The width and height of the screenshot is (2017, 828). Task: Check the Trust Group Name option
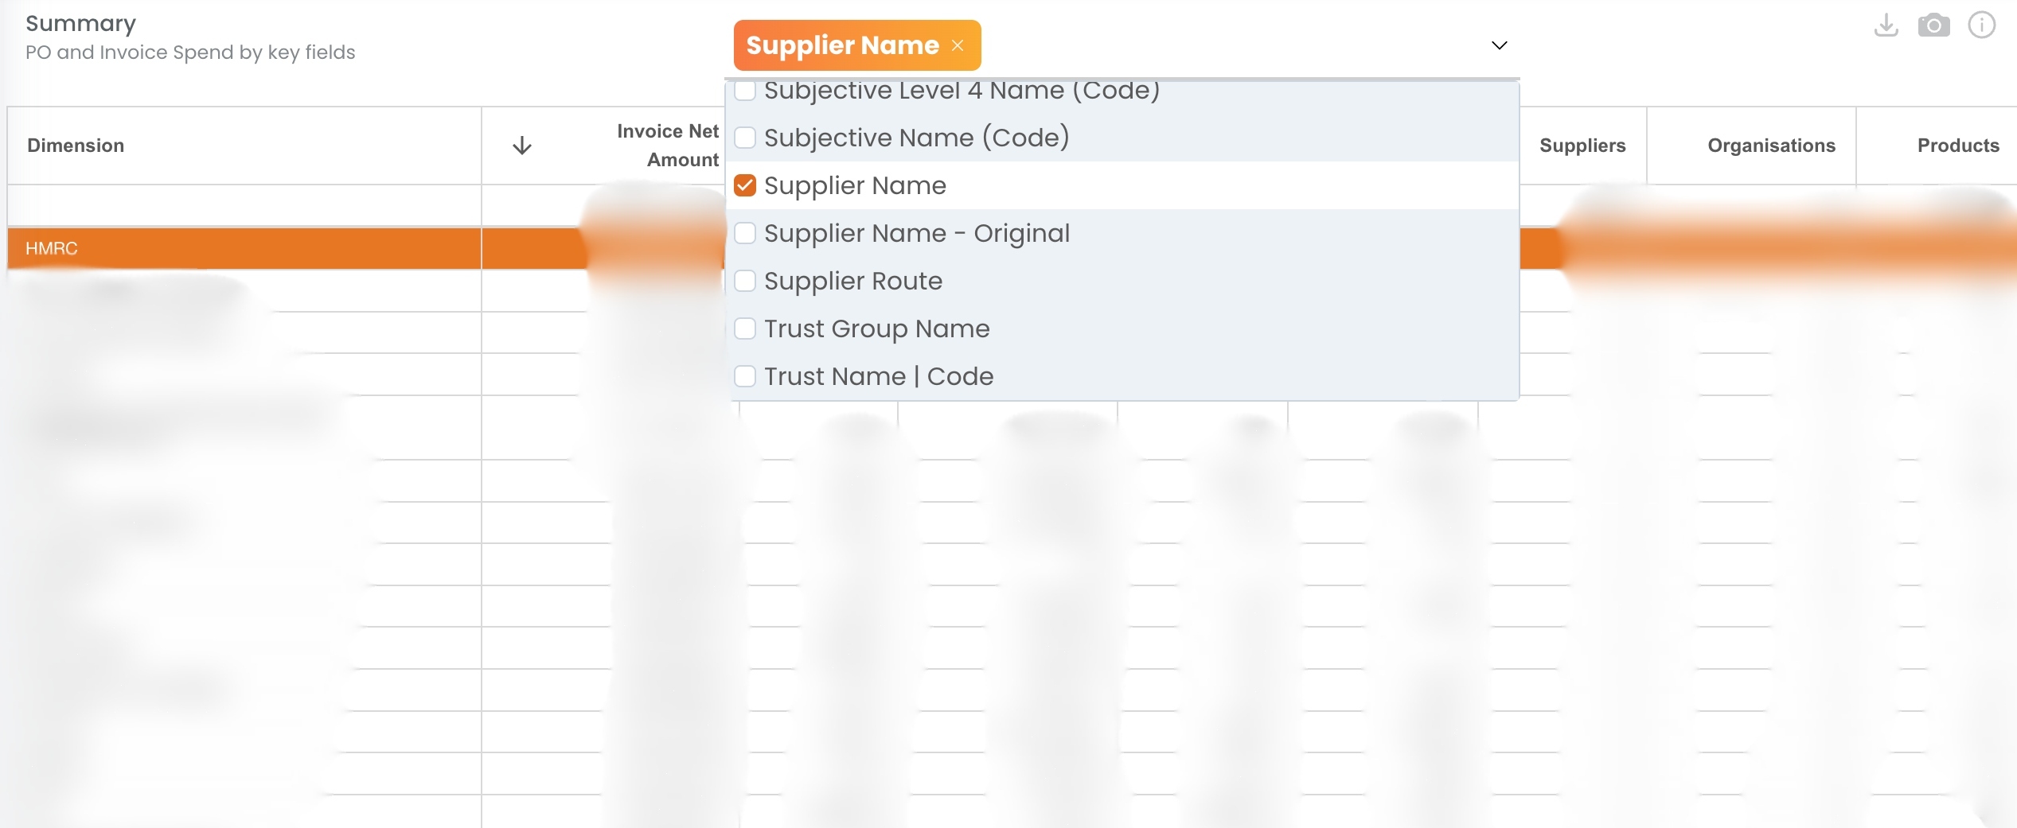[x=745, y=328]
